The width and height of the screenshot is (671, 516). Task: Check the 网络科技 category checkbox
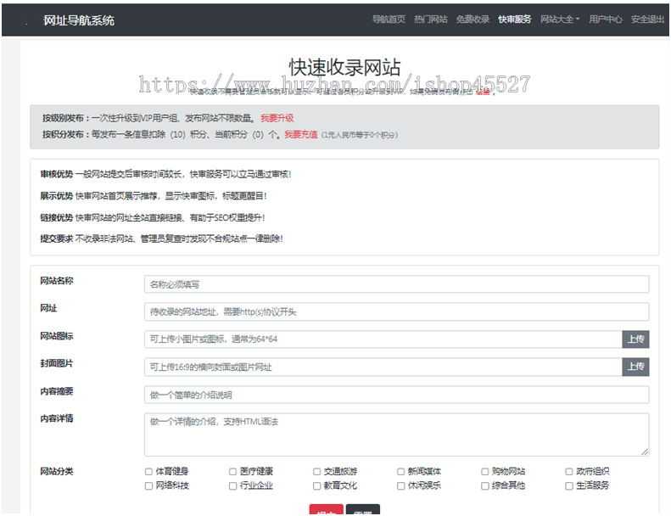click(x=148, y=486)
